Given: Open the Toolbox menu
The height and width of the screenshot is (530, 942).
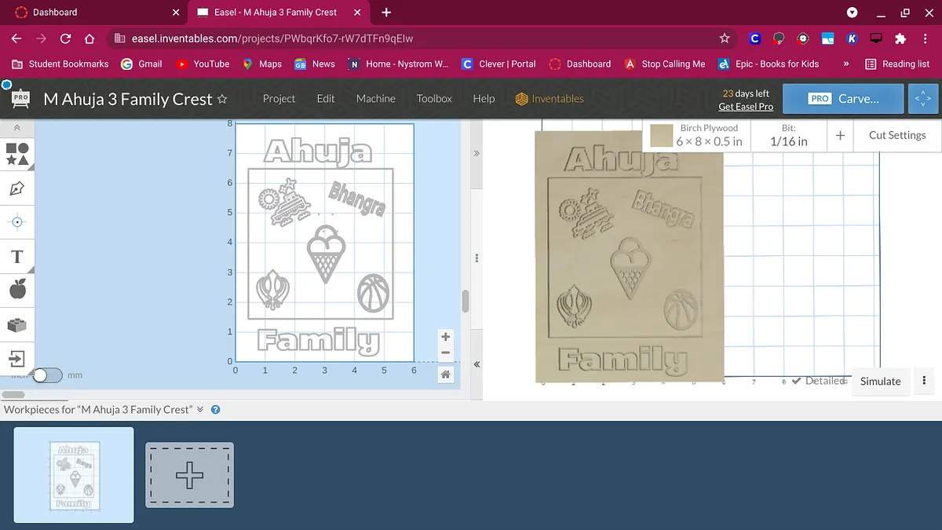Looking at the screenshot, I should [x=434, y=98].
